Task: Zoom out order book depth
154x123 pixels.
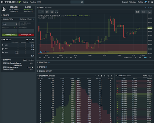Action: [x=108, y=76]
